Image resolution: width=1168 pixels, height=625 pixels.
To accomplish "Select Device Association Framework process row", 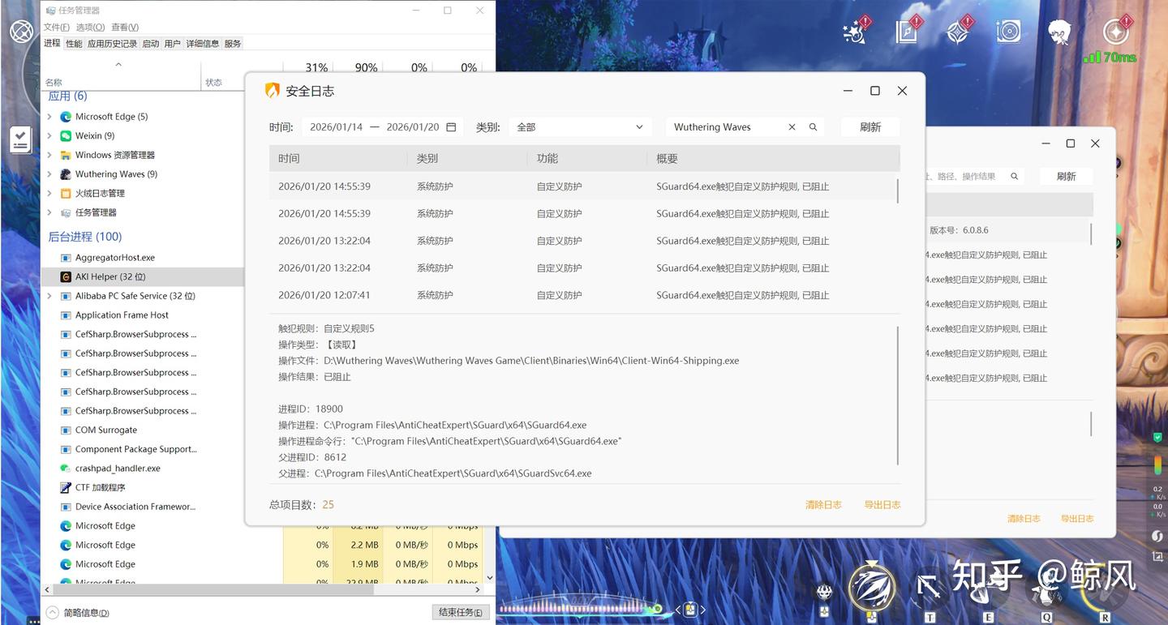I will 143,507.
